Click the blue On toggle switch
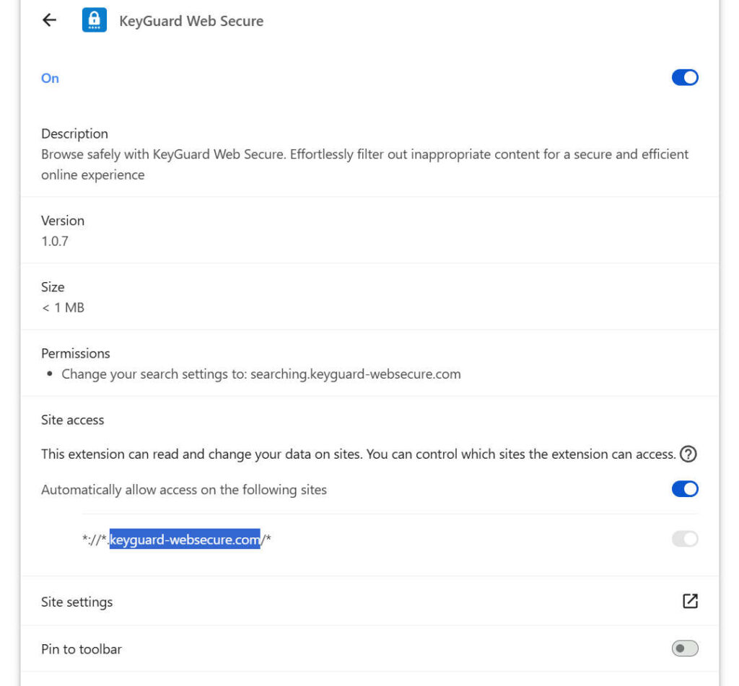 point(684,77)
